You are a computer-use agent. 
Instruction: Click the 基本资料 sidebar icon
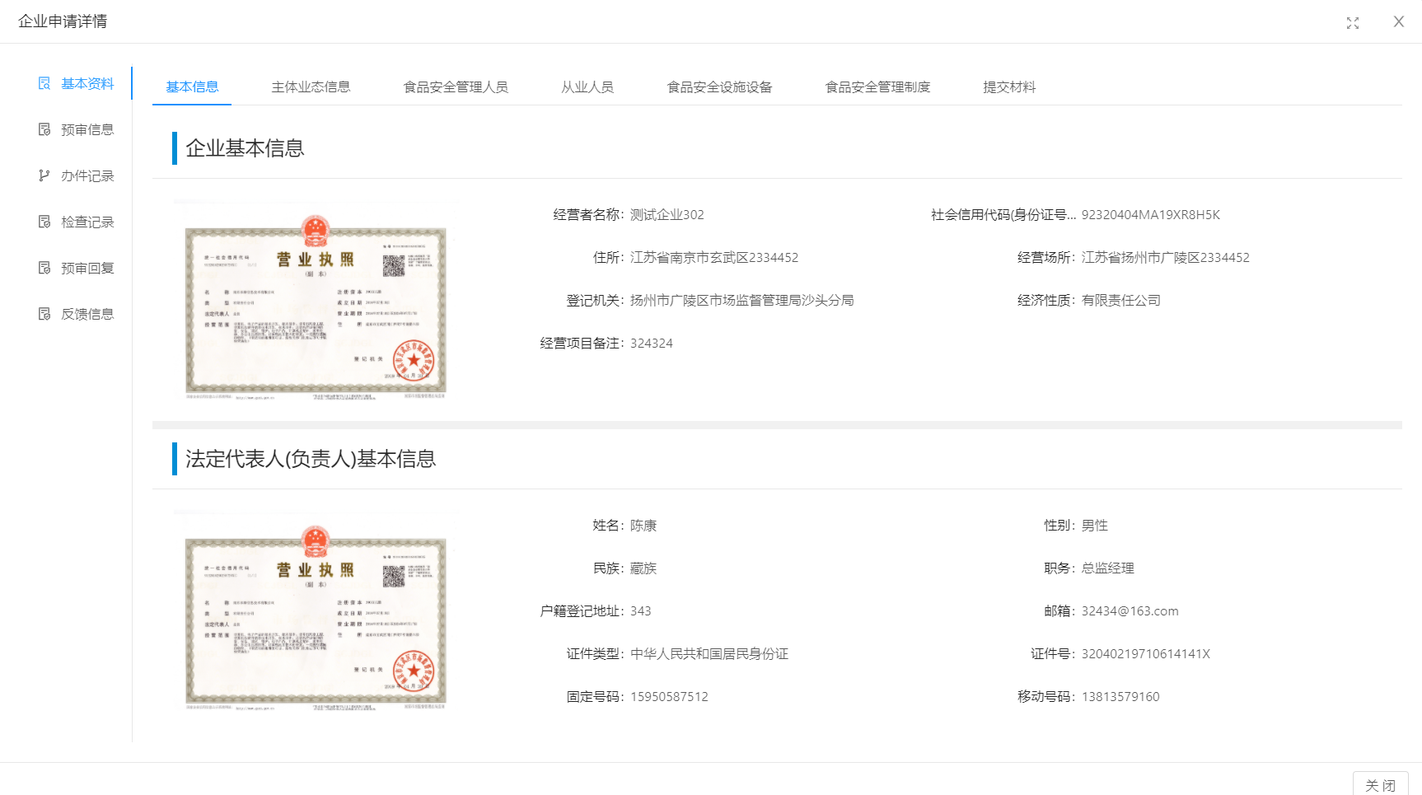[44, 83]
